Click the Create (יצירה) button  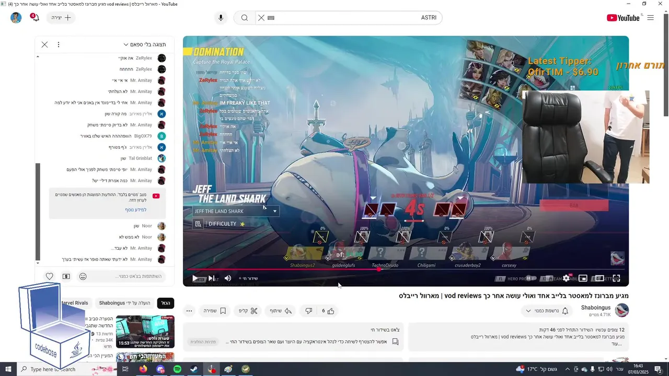tap(61, 18)
